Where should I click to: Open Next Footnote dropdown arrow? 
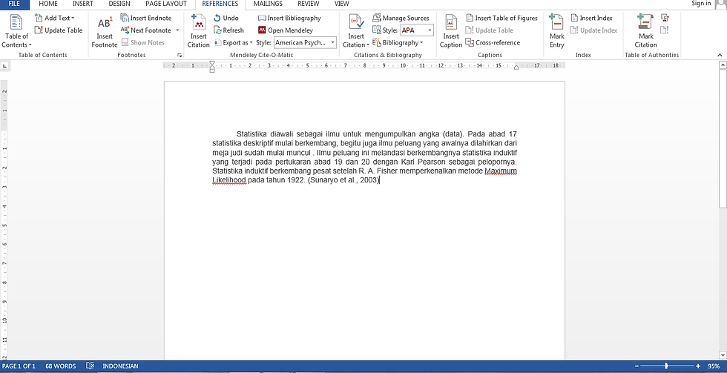[177, 30]
